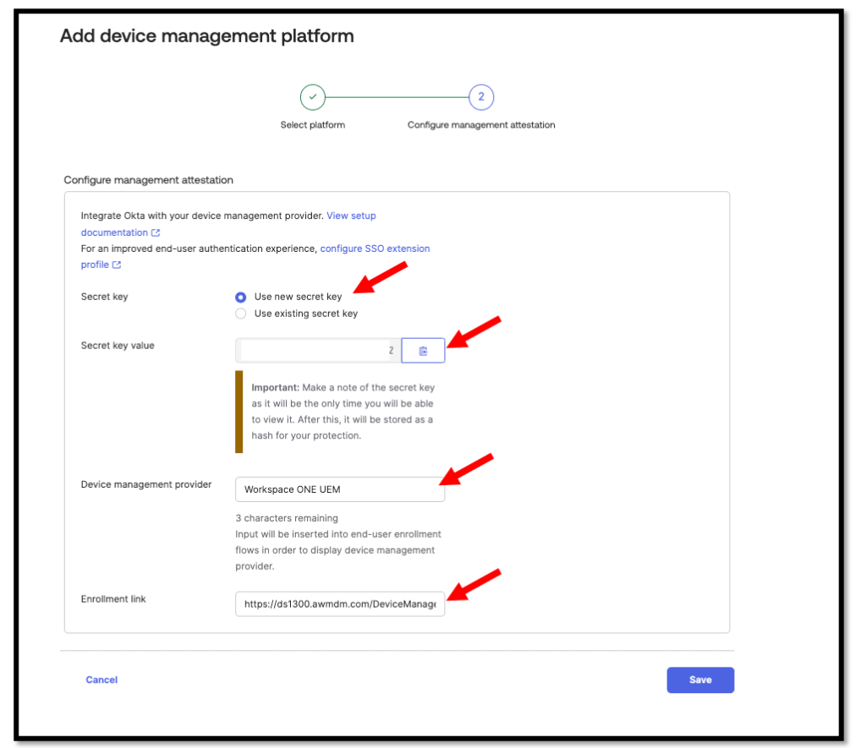The width and height of the screenshot is (866, 748).
Task: Go back to 'Select platform' step label
Action: 313,125
